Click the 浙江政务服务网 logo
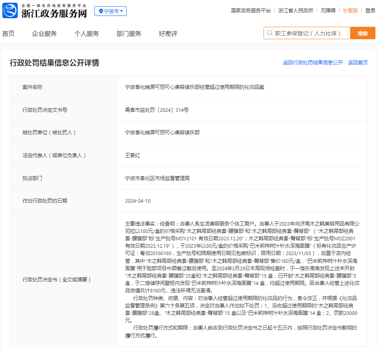 click(x=45, y=11)
